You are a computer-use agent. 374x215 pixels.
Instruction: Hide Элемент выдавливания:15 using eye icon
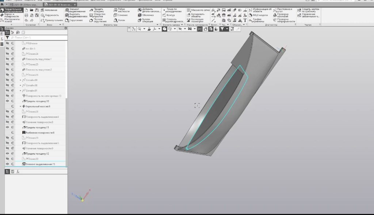(7, 164)
